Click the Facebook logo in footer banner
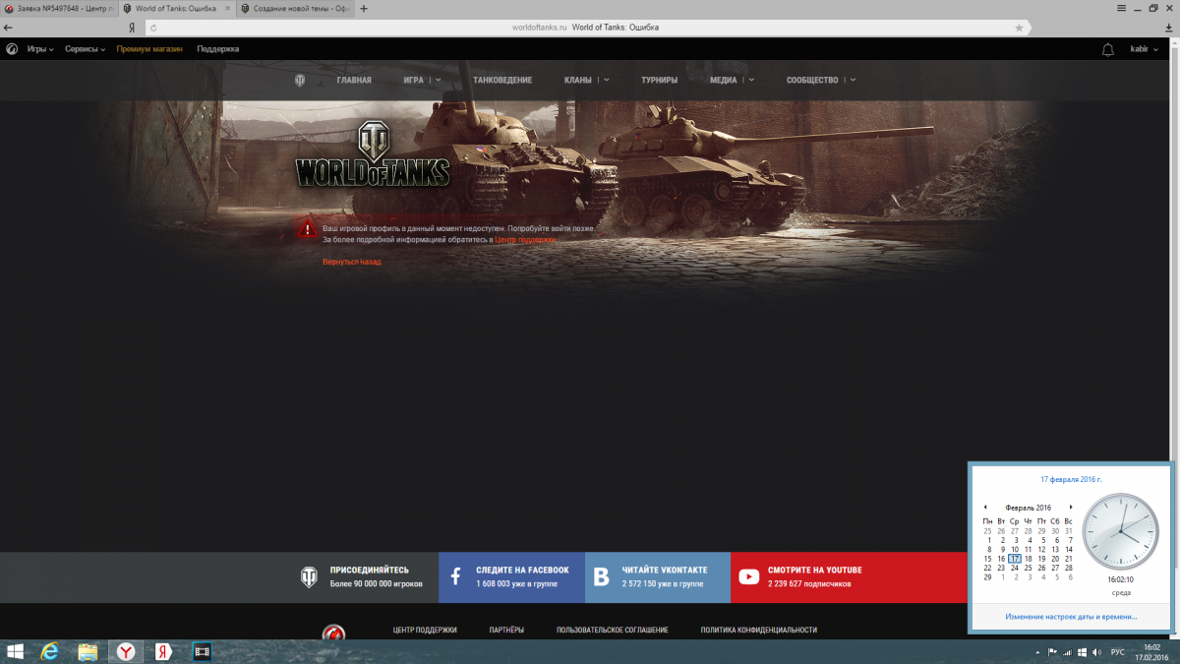Viewport: 1180px width, 664px height. click(456, 576)
